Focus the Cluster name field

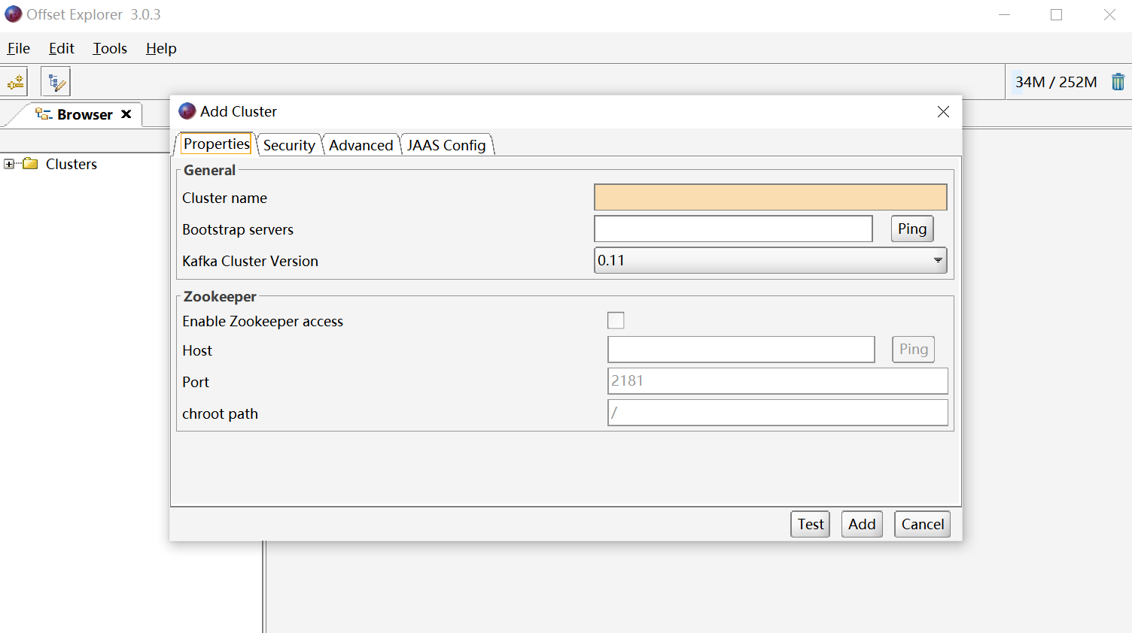[x=771, y=197]
